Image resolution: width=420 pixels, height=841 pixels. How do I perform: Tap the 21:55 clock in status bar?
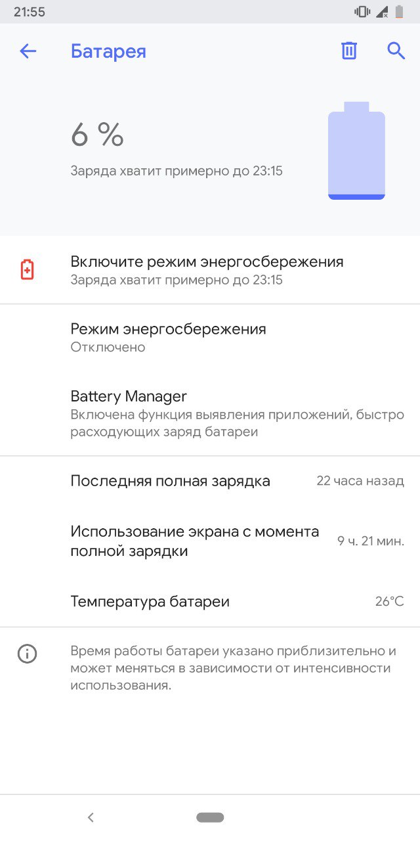pyautogui.click(x=30, y=12)
